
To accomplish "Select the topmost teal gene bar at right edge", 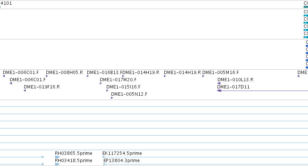I will click(x=306, y=7).
